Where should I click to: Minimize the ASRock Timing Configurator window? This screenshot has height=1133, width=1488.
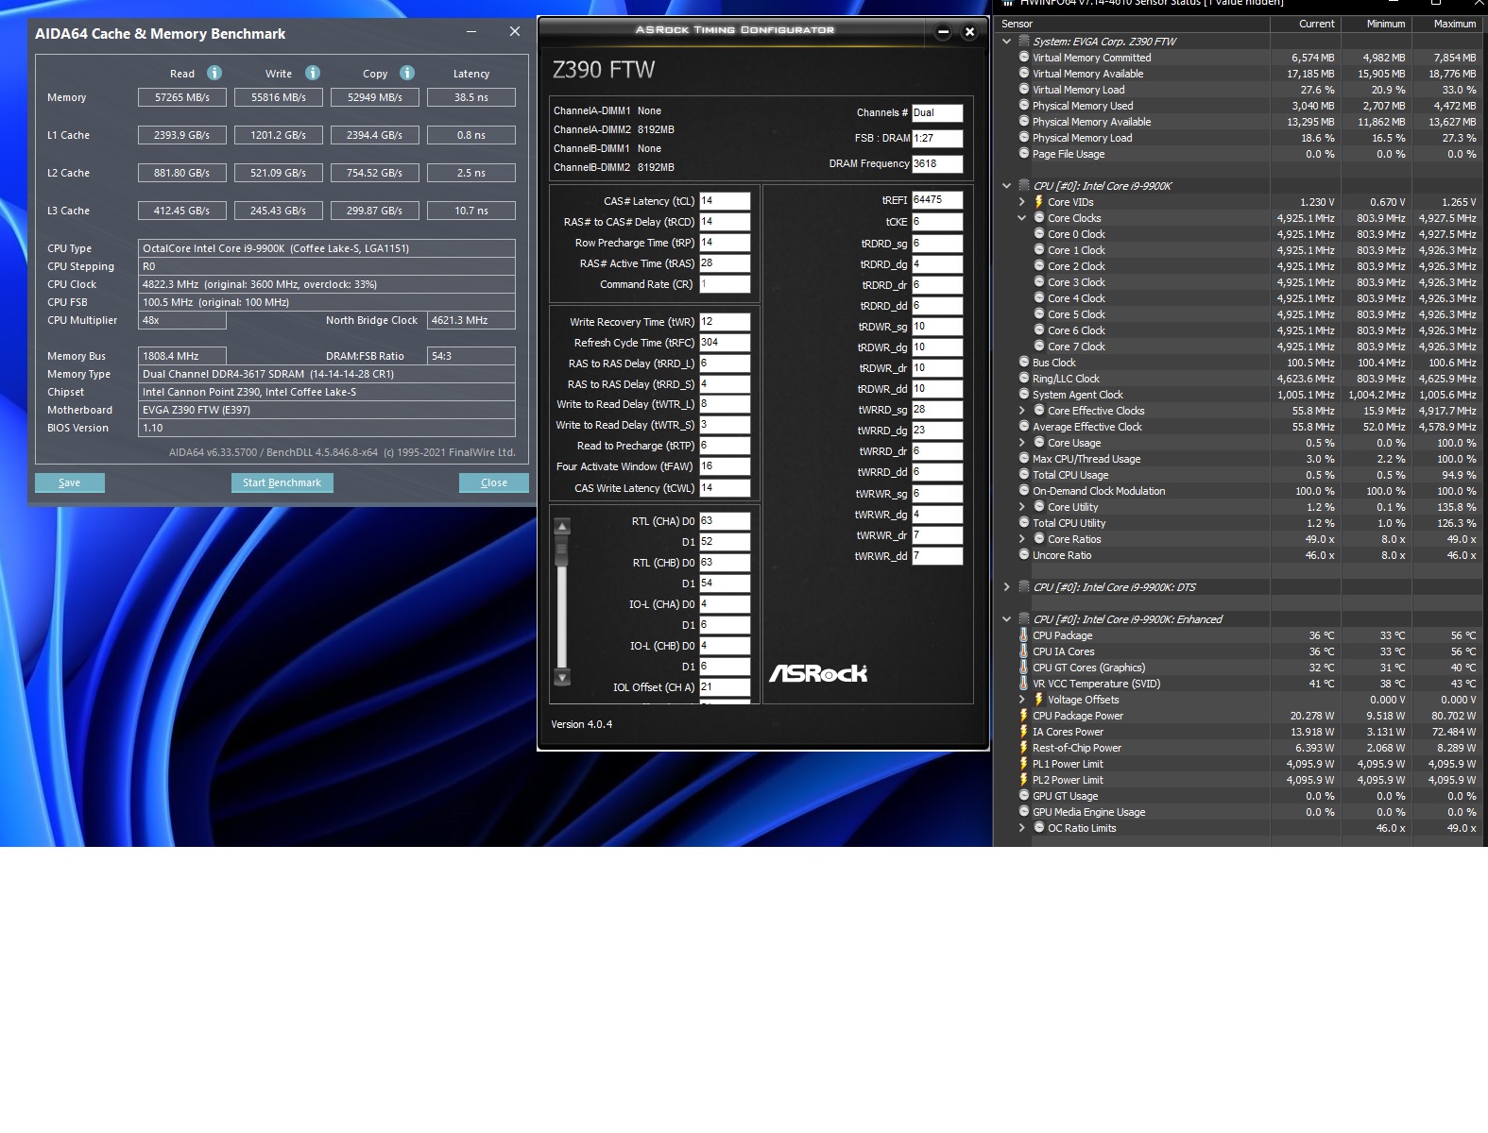[x=943, y=32]
